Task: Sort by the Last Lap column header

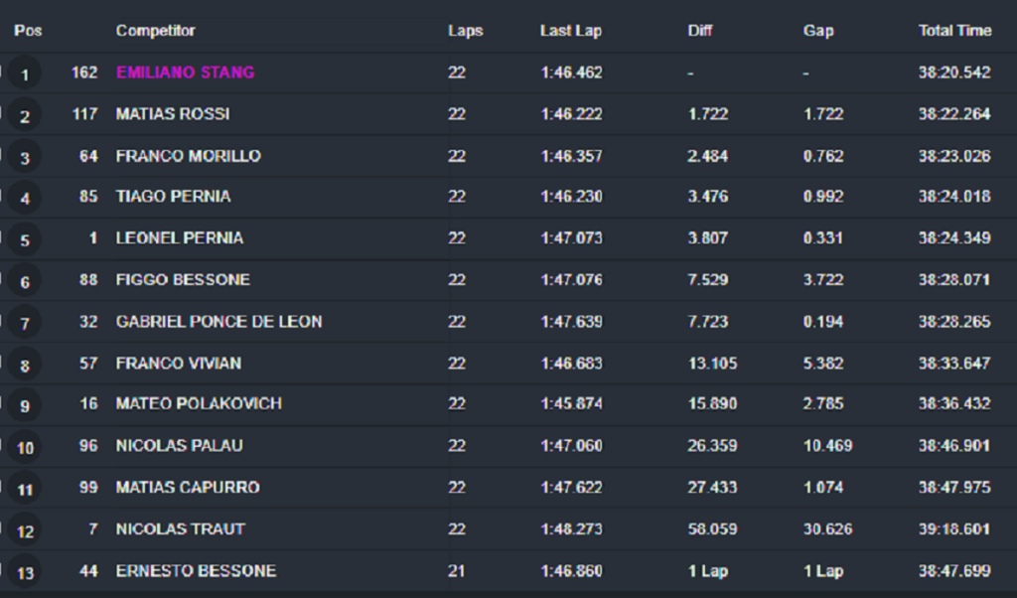Action: 571,31
